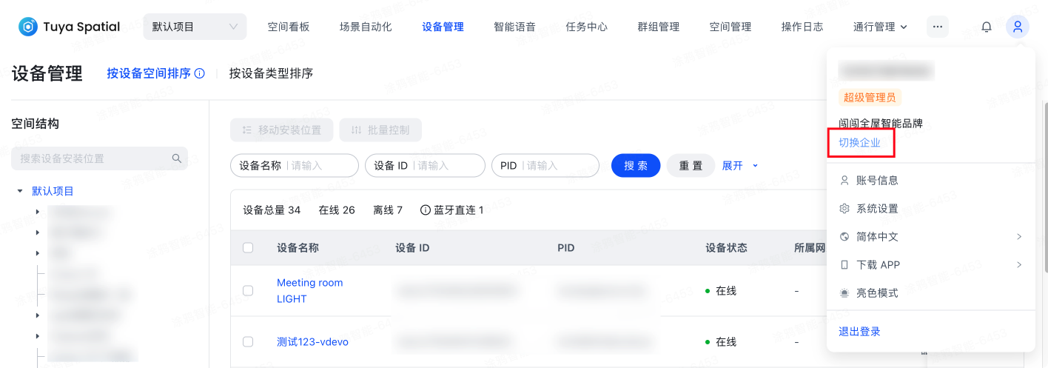The width and height of the screenshot is (1048, 368).
Task: Expand the 通行管理 menu dropdown
Action: pos(880,27)
